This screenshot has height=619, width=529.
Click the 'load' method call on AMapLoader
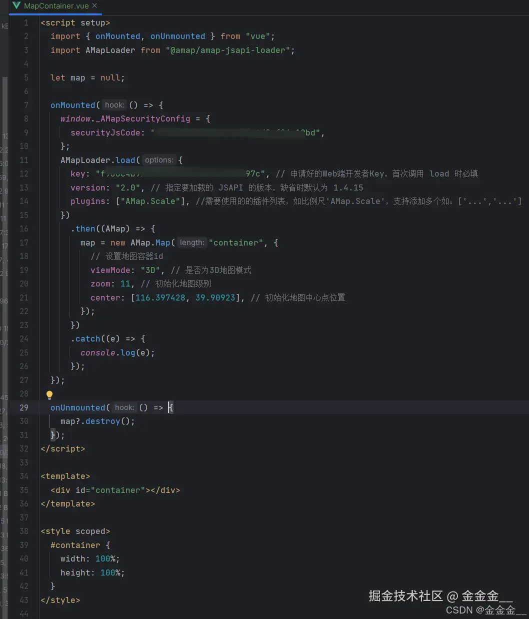tap(125, 160)
